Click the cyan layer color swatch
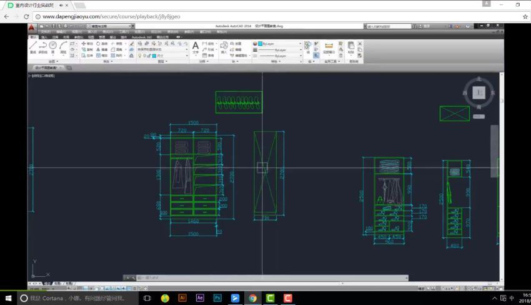The height and width of the screenshot is (305, 531). (x=154, y=56)
